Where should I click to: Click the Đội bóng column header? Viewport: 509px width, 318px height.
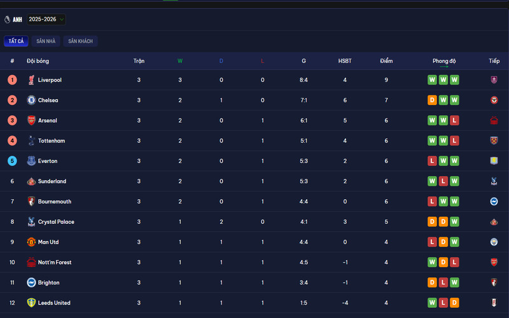pos(38,61)
